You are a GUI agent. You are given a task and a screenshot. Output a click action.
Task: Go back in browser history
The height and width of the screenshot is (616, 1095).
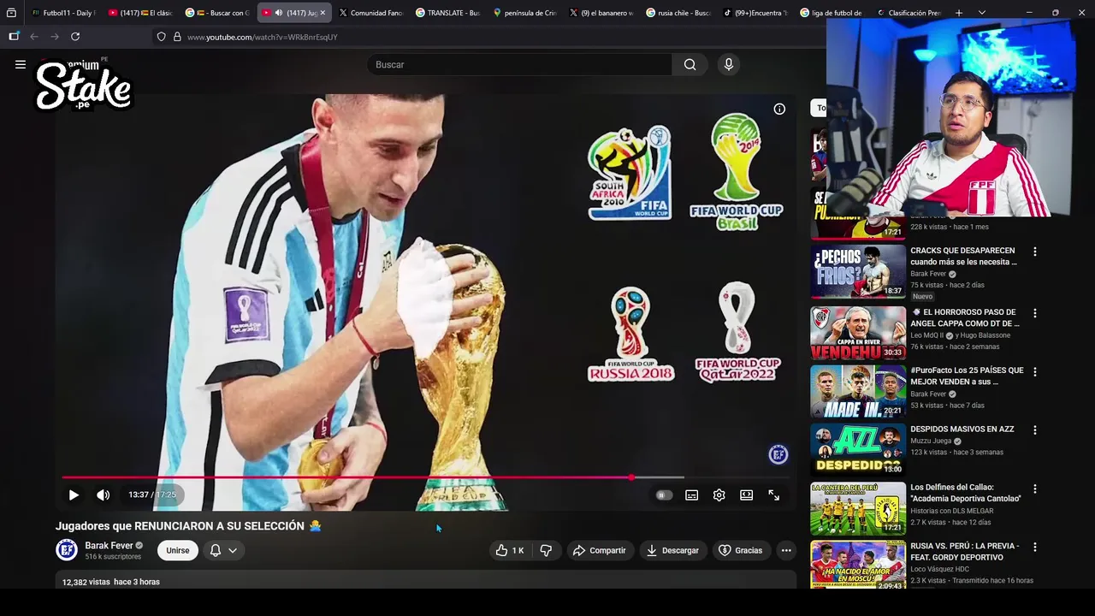point(34,37)
